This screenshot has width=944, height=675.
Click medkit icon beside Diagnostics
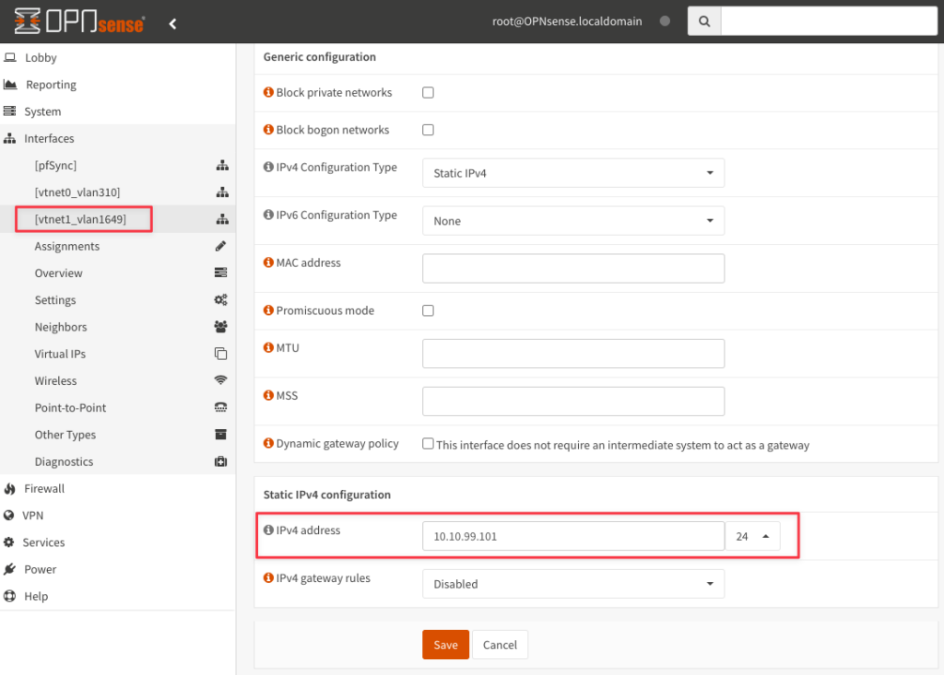coord(221,461)
